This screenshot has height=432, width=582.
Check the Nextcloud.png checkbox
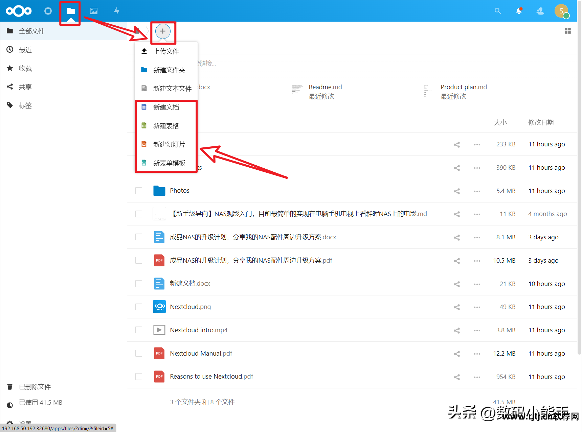[139, 307]
